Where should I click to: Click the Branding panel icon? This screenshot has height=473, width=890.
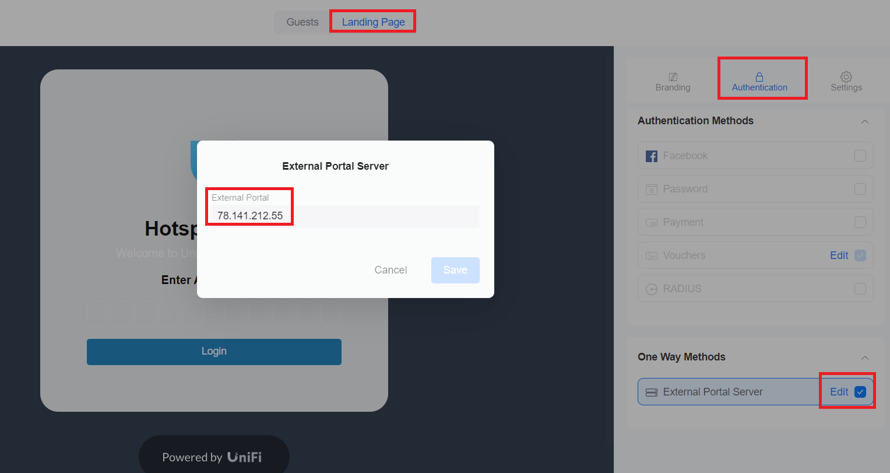[673, 78]
